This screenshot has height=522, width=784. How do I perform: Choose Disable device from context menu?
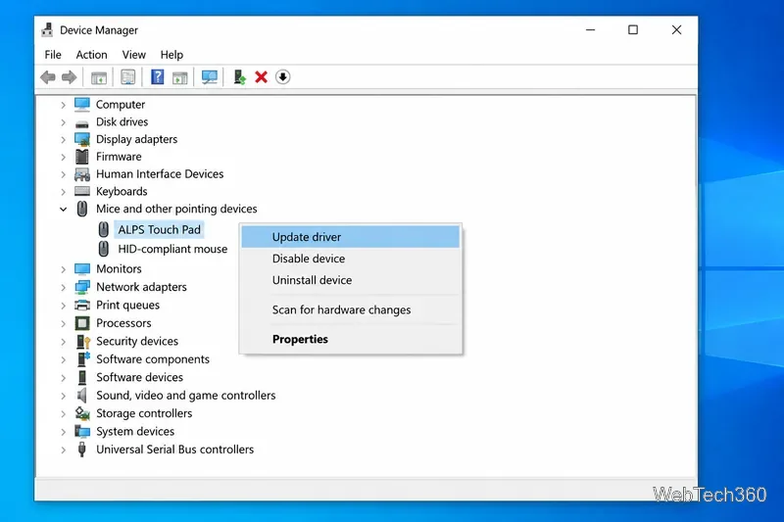click(x=351, y=259)
